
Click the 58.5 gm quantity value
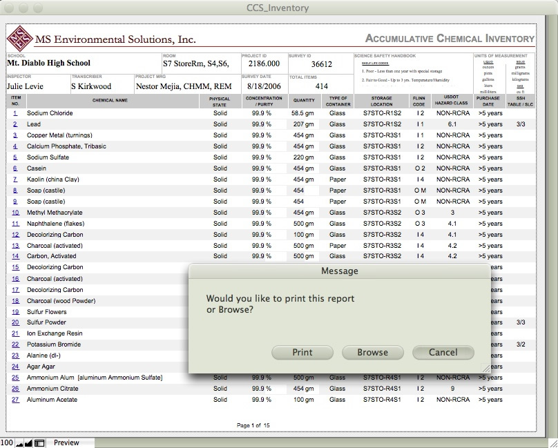click(302, 113)
